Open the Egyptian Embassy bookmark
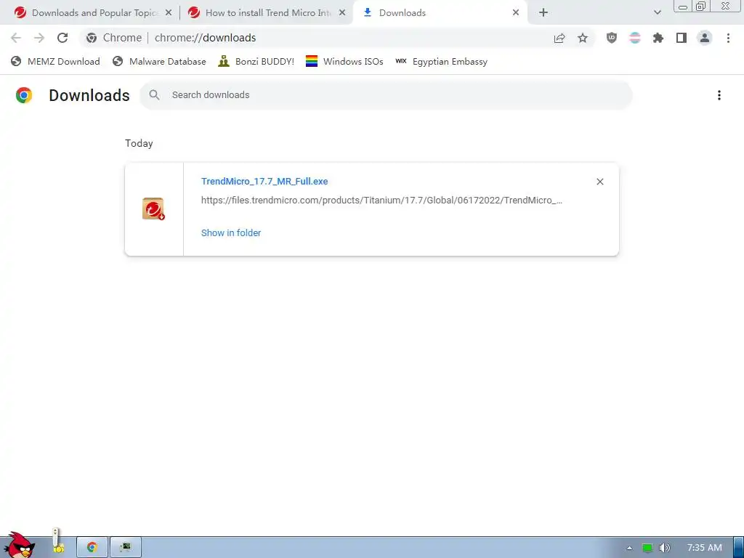Viewport: 744px width, 558px height. (x=441, y=61)
